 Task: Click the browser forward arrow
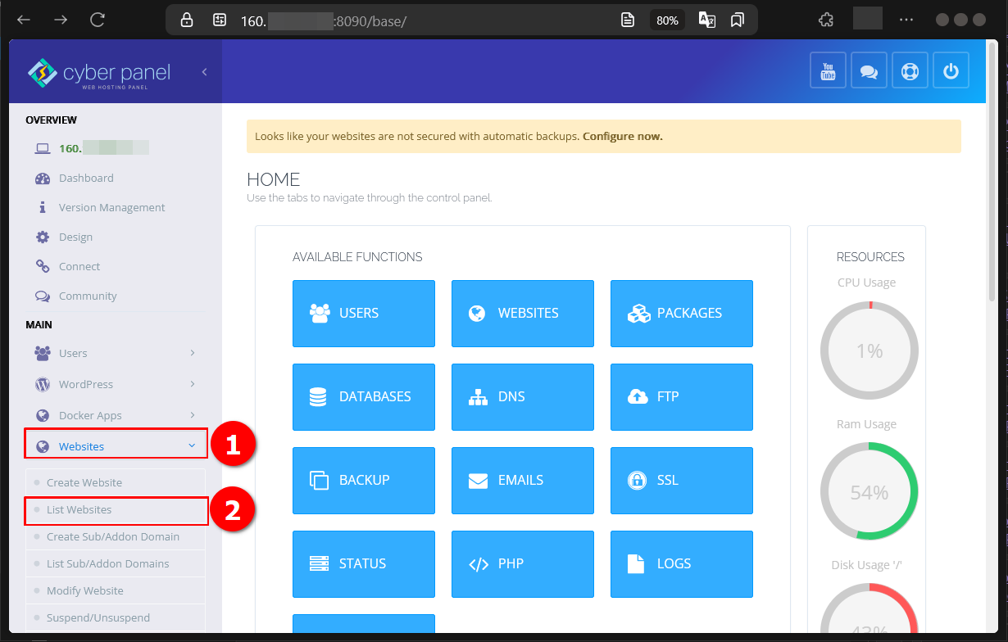61,20
